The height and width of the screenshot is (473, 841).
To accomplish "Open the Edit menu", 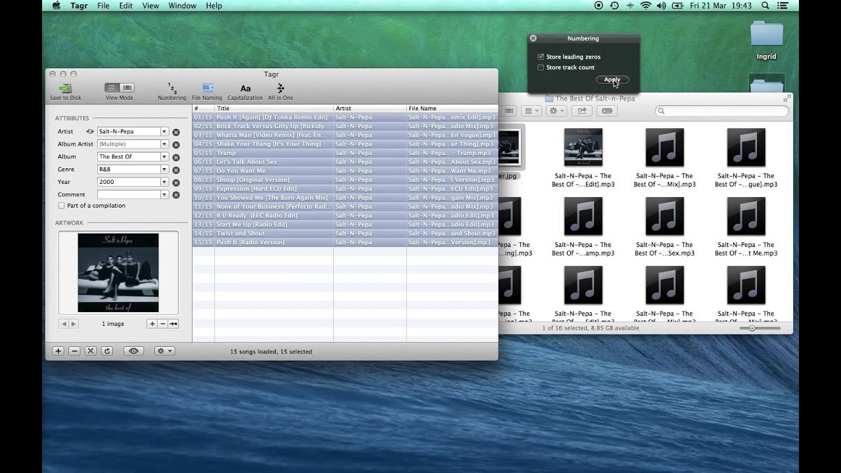I will click(x=125, y=6).
